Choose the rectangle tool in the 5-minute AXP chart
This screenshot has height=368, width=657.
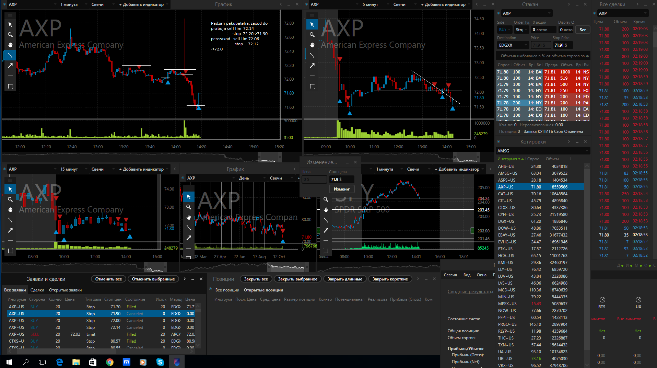[x=312, y=86]
